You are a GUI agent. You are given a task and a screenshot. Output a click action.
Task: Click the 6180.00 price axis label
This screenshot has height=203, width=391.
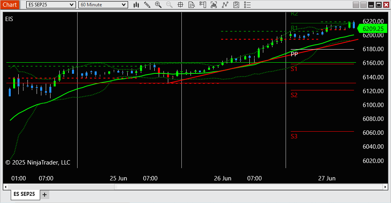[373, 49]
